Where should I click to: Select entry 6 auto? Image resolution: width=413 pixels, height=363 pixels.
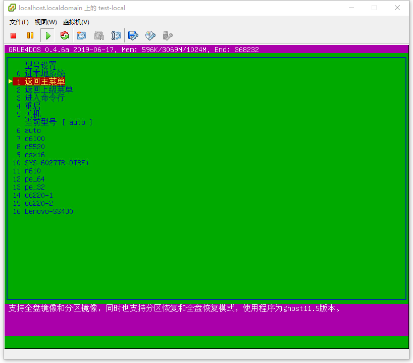[x=29, y=130]
